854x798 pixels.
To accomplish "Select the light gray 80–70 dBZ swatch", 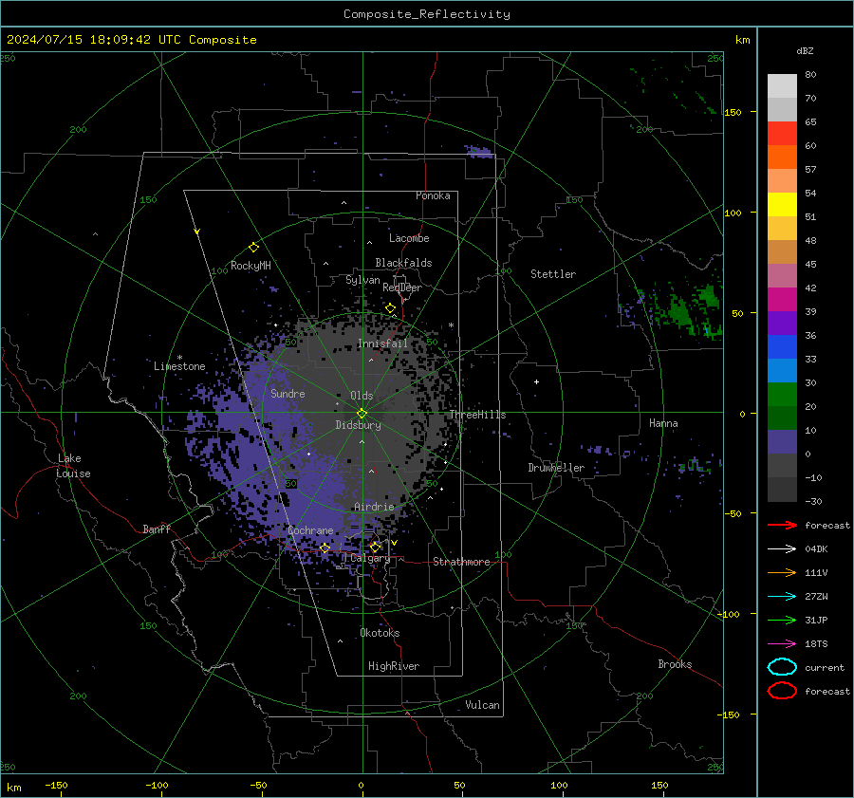I will (x=782, y=86).
